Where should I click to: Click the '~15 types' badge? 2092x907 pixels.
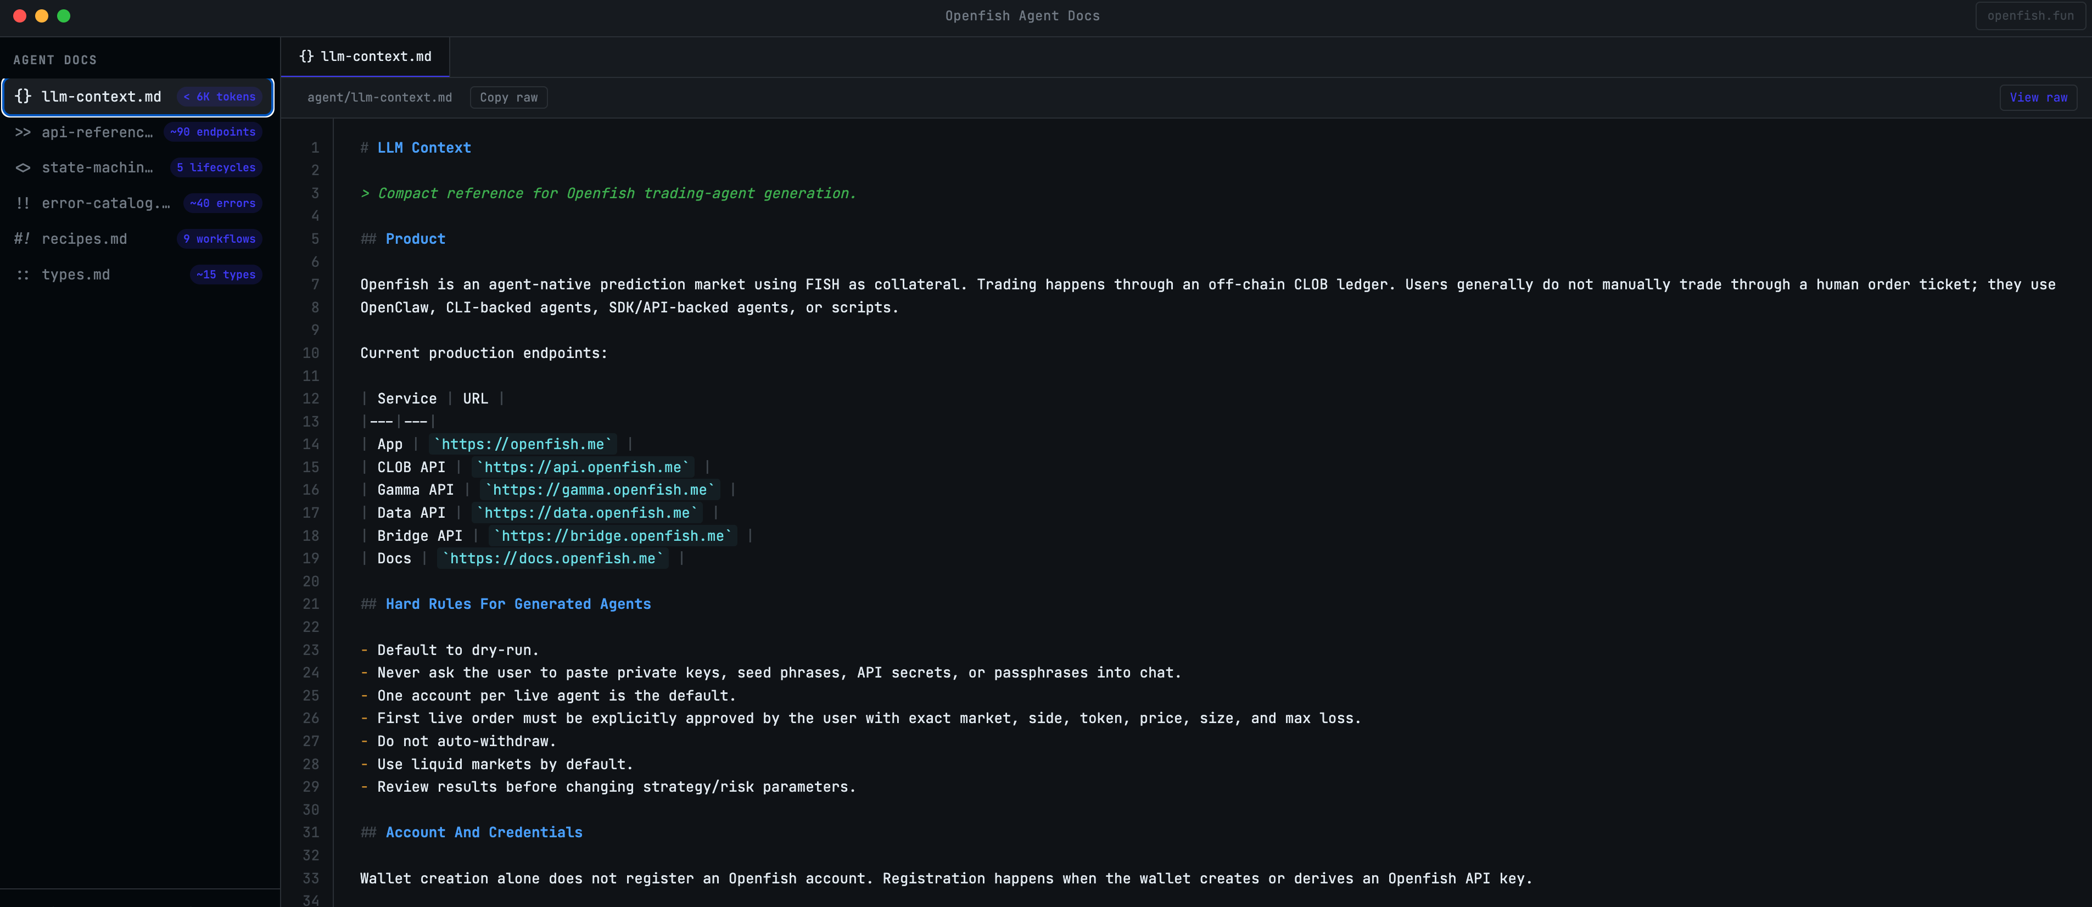click(226, 275)
